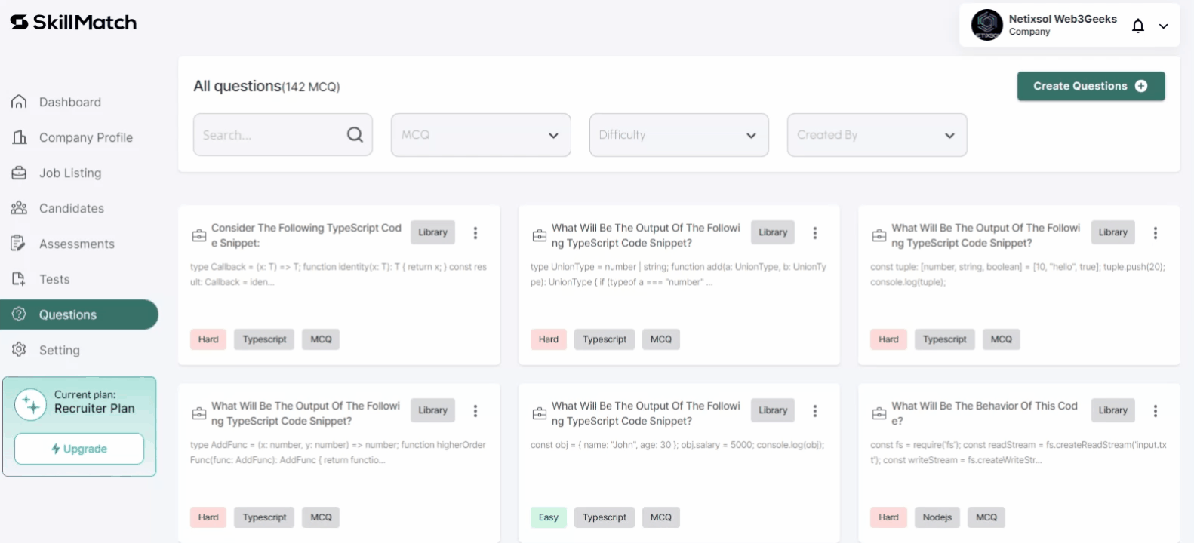Open kebab menu on 'Consider The Following' card
The width and height of the screenshot is (1194, 543).
475,233
